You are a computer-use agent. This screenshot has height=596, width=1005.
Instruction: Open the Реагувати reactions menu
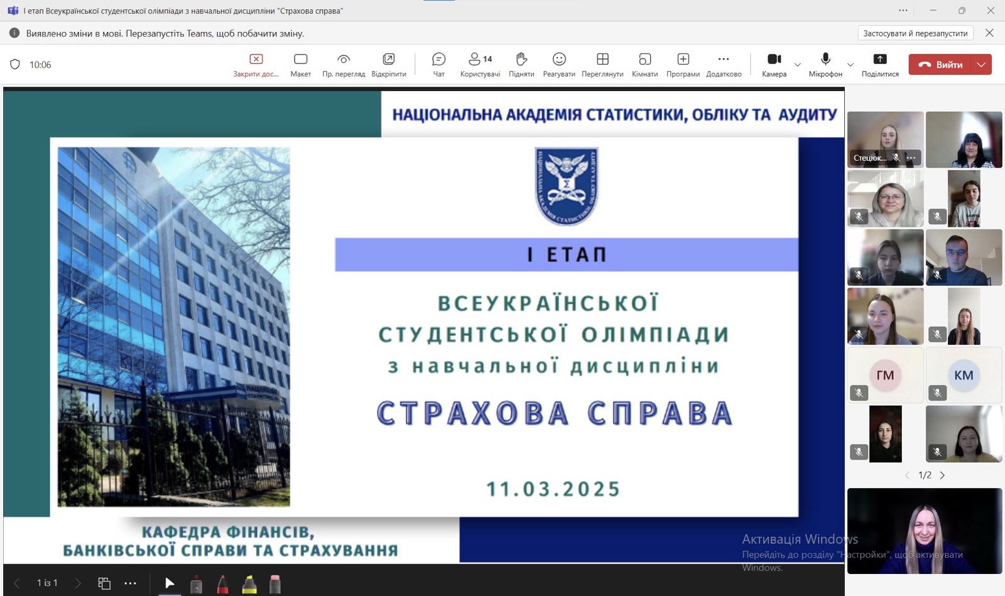(x=559, y=65)
